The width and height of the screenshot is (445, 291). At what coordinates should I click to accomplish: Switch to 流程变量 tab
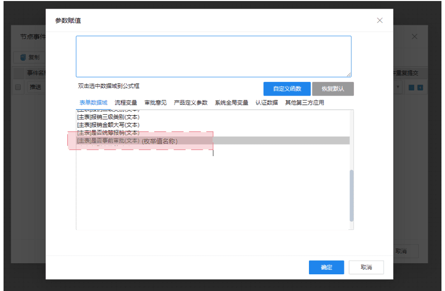126,103
